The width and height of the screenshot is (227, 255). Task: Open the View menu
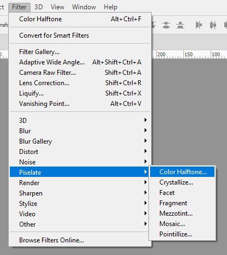tap(57, 7)
